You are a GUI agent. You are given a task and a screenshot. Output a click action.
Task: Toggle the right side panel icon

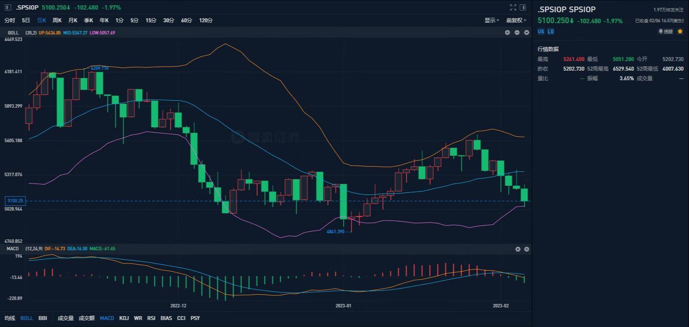click(523, 7)
